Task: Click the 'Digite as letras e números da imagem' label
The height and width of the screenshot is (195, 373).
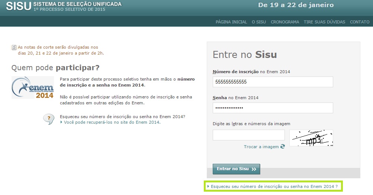Action: (x=251, y=124)
